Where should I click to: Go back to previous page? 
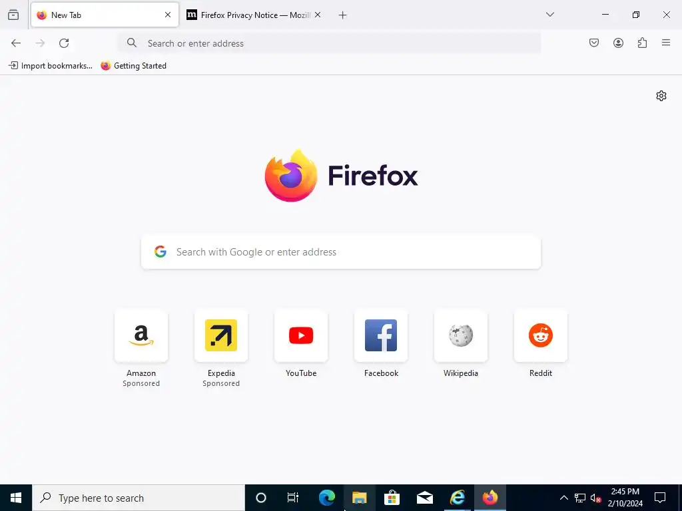[x=16, y=43]
